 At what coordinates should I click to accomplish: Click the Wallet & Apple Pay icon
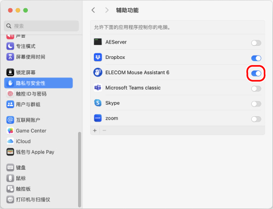[10, 152]
